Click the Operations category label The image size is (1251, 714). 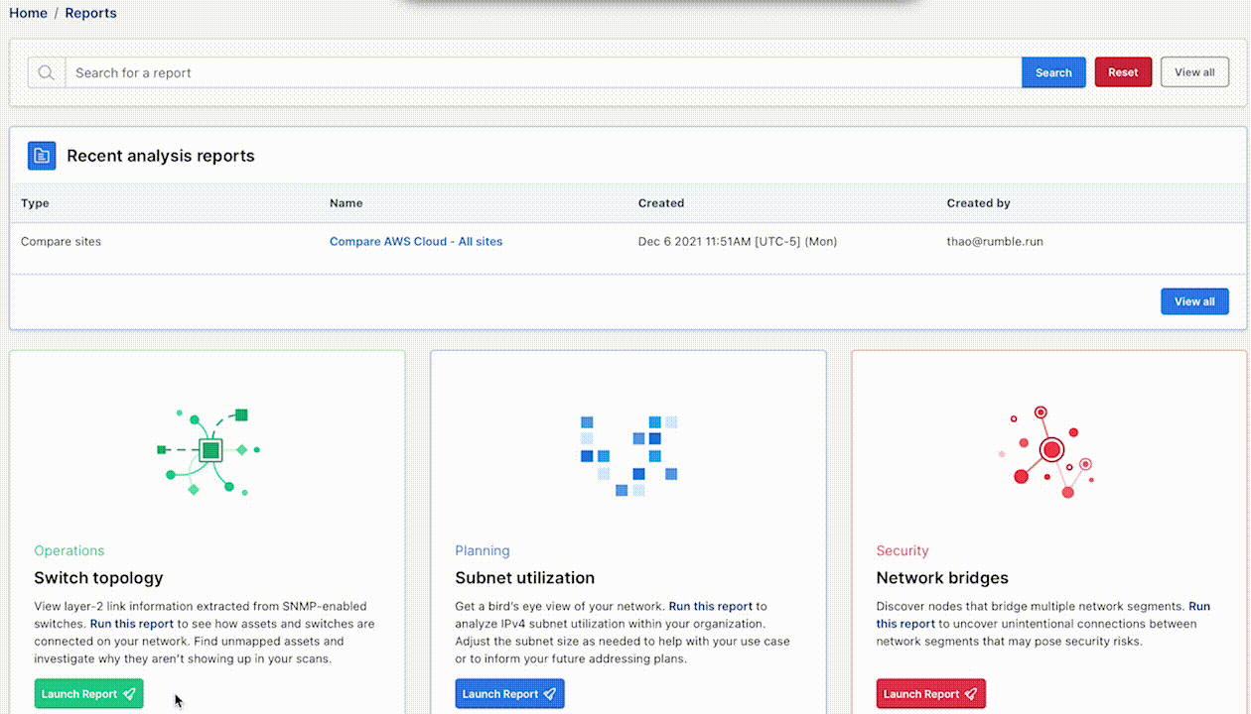coord(69,550)
